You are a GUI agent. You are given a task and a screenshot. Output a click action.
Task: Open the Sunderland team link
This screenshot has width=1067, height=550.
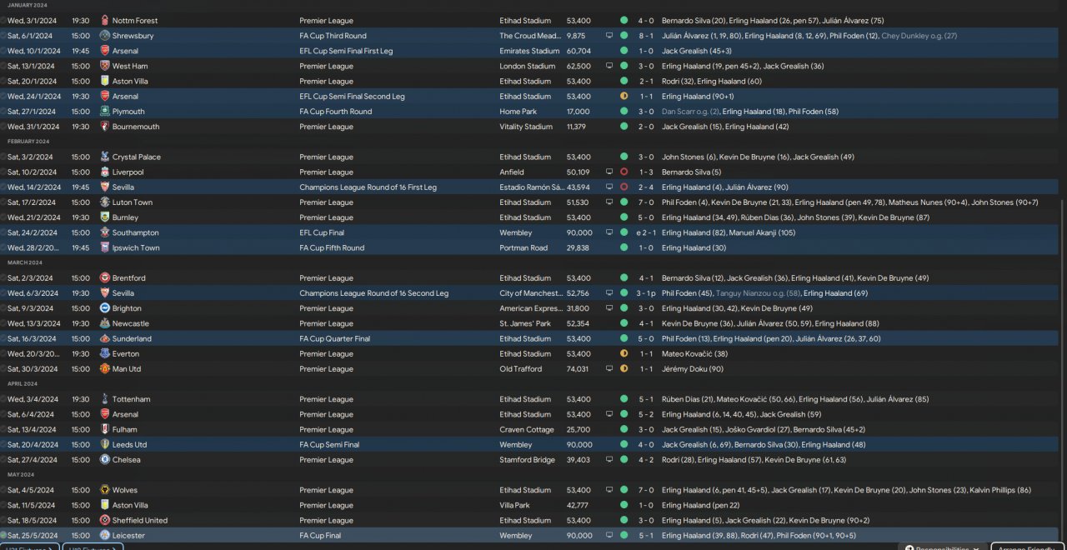(x=132, y=338)
